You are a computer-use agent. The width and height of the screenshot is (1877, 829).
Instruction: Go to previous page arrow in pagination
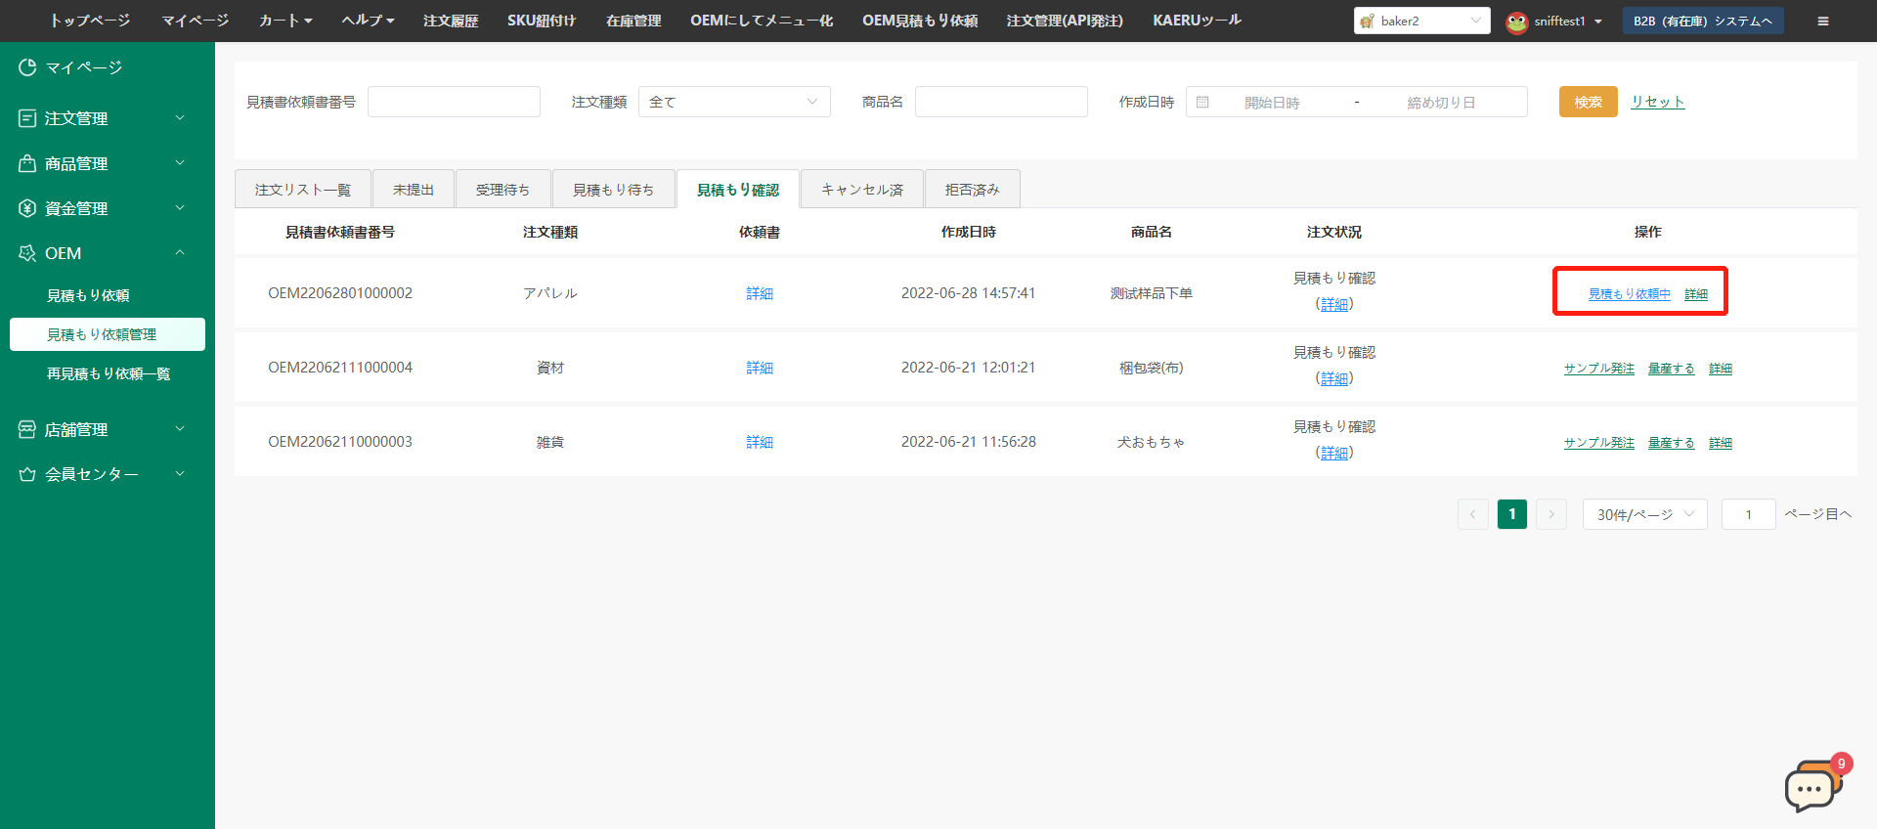[1473, 514]
